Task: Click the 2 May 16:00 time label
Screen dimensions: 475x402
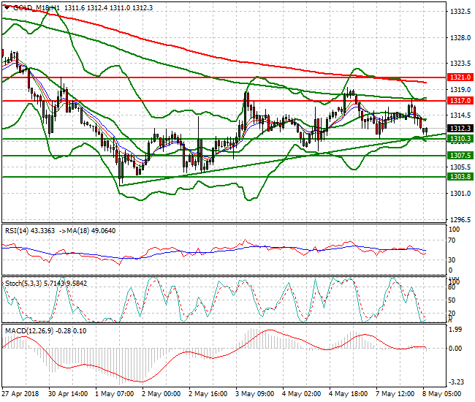Action: [x=208, y=394]
